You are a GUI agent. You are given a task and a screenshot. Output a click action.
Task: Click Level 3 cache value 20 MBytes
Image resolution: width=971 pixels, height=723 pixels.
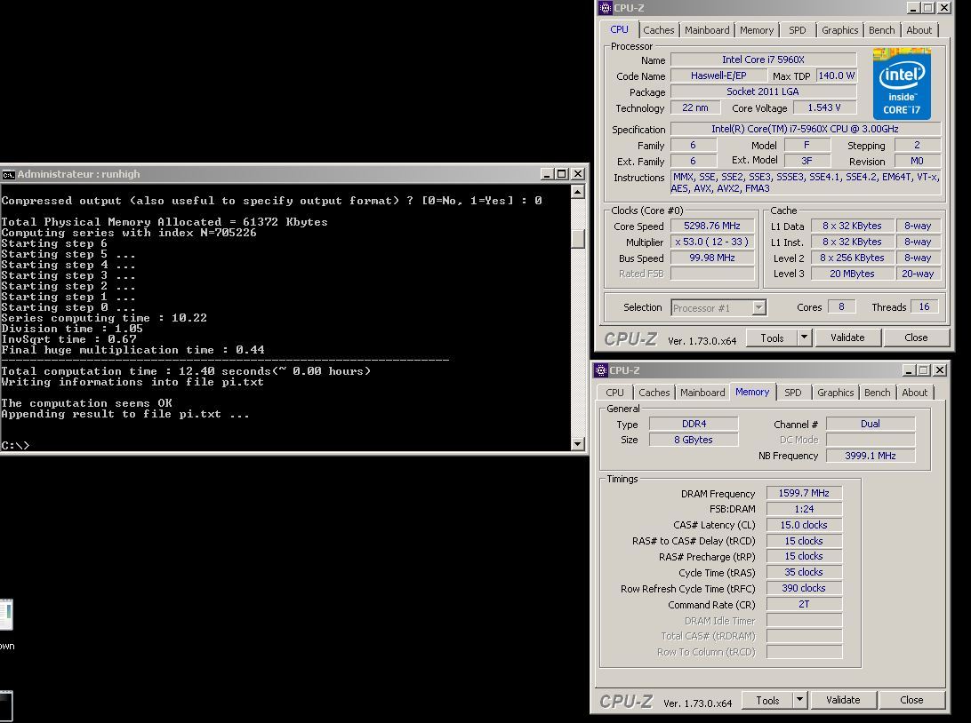(852, 274)
